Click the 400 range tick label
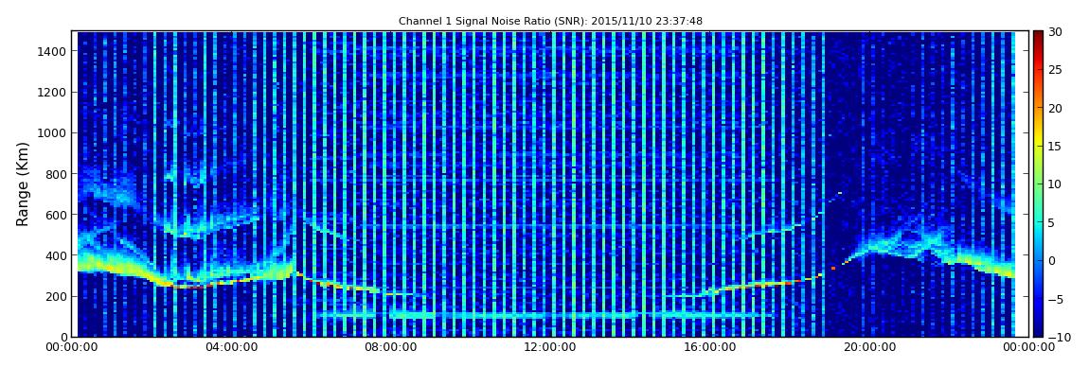Viewport: 1089px width, 385px height. pos(56,255)
